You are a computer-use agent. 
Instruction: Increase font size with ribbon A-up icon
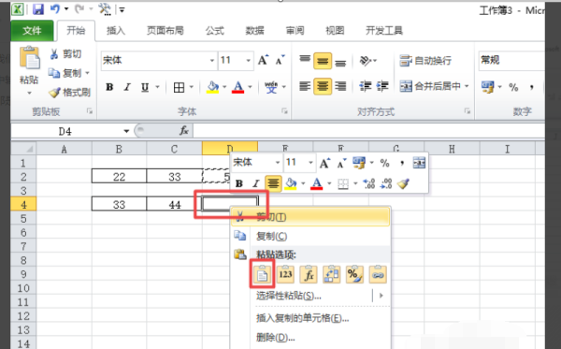(x=263, y=60)
